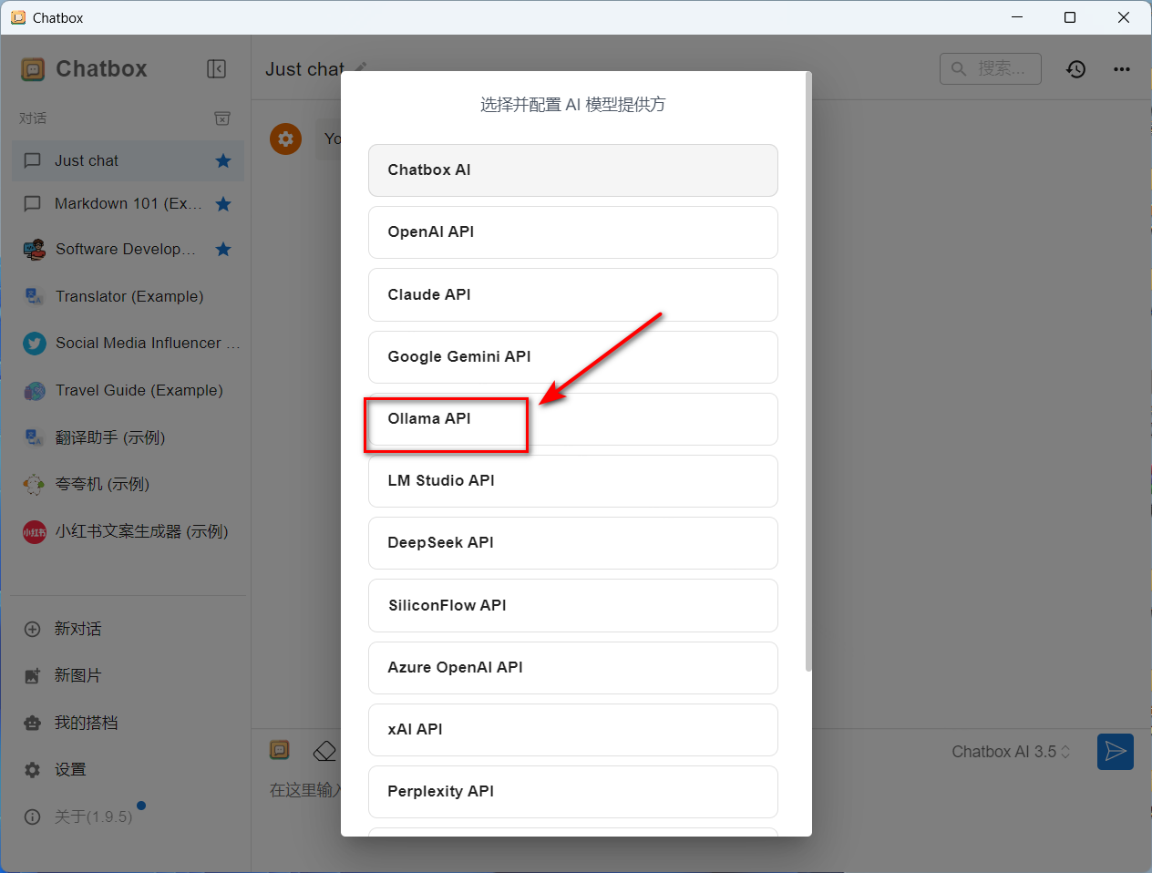The image size is (1152, 873).
Task: Click the Twitter bird icon of Social Media Influencer
Action: click(35, 344)
